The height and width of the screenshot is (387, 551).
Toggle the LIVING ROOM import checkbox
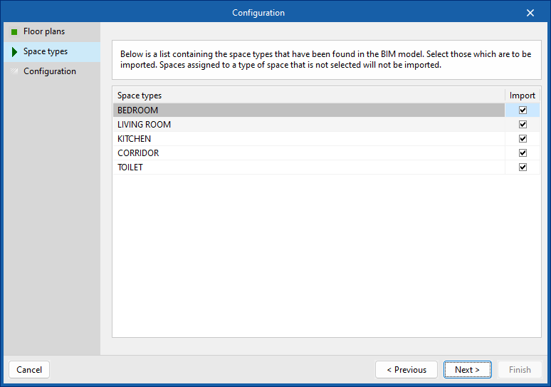(523, 125)
